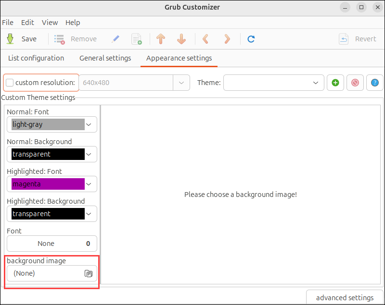
Task: Open the Font chooser showing None
Action: [52, 244]
